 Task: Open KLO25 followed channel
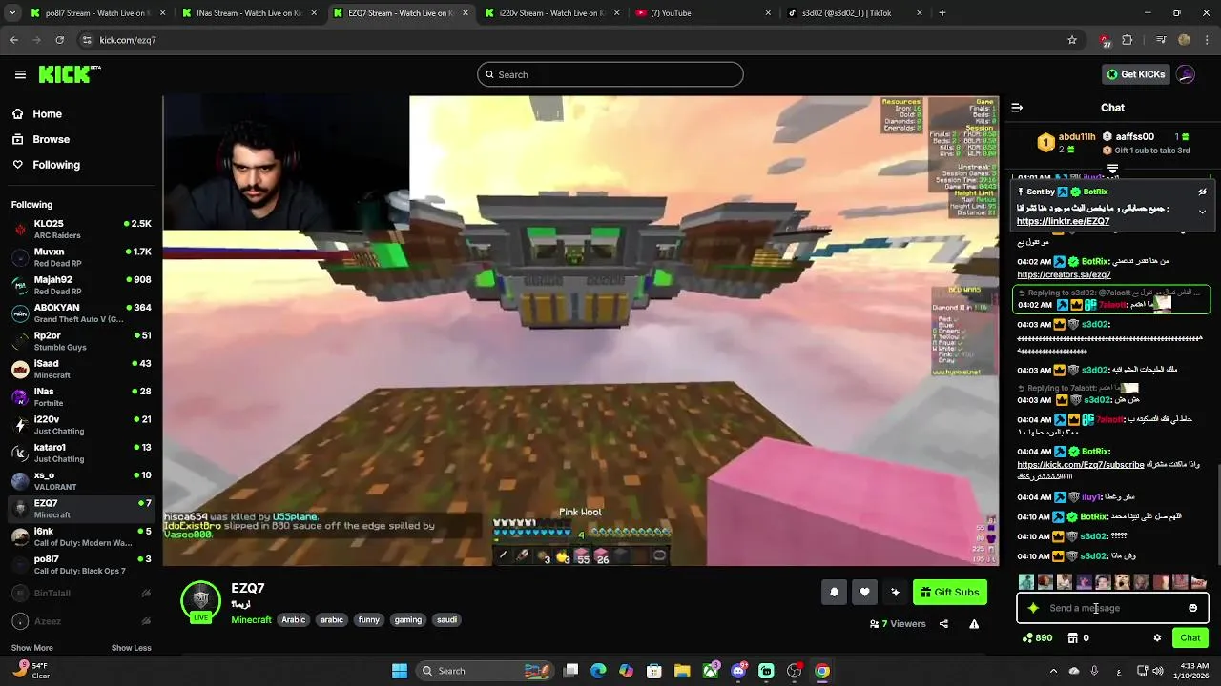coord(81,229)
